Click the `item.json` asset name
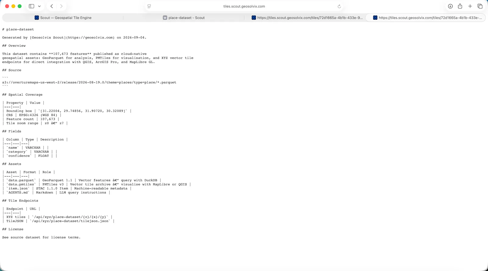The height and width of the screenshot is (271, 488). tap(18, 188)
